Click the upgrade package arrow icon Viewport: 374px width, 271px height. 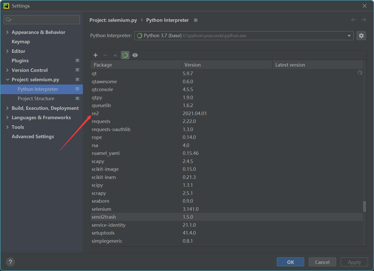pyautogui.click(x=115, y=55)
